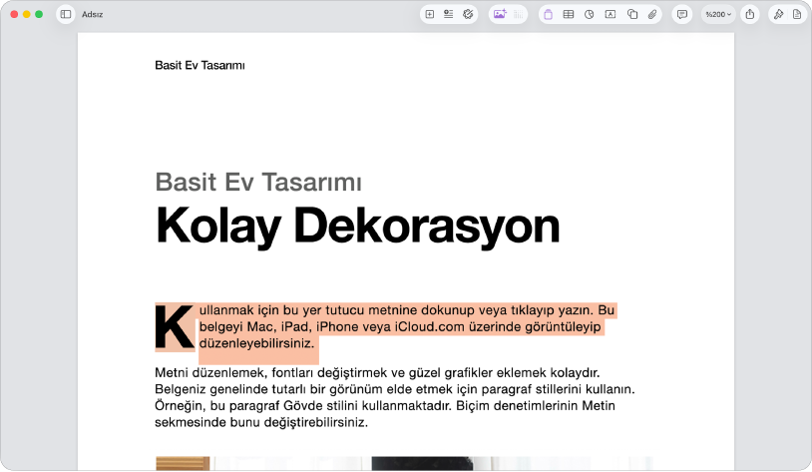The image size is (812, 472).
Task: Click the green full screen button
Action: [39, 15]
